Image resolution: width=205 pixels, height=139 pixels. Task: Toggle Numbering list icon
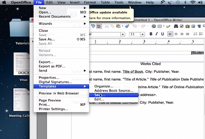point(195,34)
